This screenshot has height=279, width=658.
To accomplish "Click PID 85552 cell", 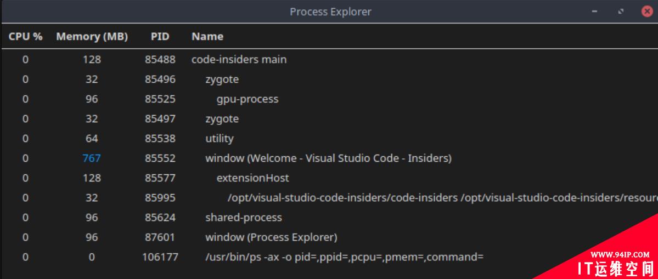I will [x=160, y=158].
